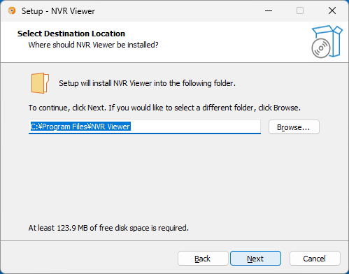Close the setup window
The image size is (349, 274).
332,10
